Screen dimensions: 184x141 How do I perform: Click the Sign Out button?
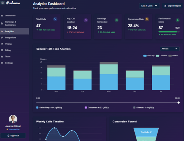(x=13, y=136)
